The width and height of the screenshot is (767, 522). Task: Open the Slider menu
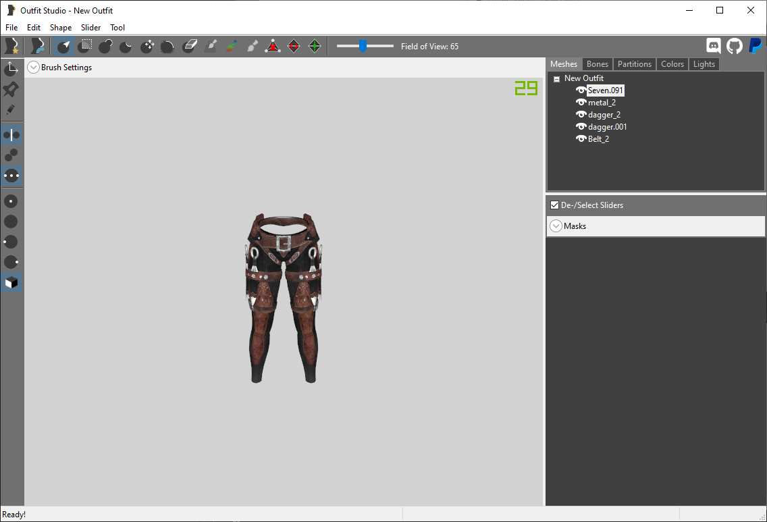point(91,28)
